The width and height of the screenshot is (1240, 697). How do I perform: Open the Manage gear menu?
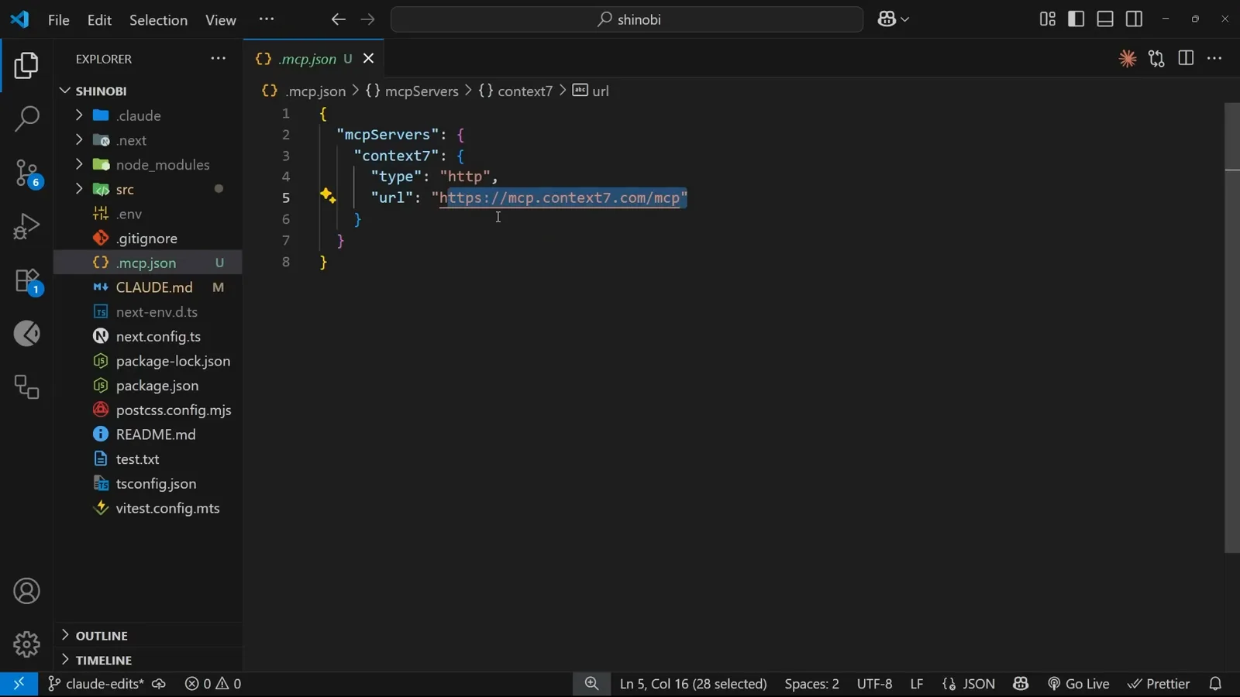(x=26, y=644)
